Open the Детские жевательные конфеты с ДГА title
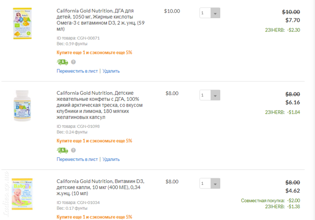The width and height of the screenshot is (315, 220). click(x=100, y=105)
